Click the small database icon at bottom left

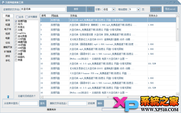(x=8, y=97)
